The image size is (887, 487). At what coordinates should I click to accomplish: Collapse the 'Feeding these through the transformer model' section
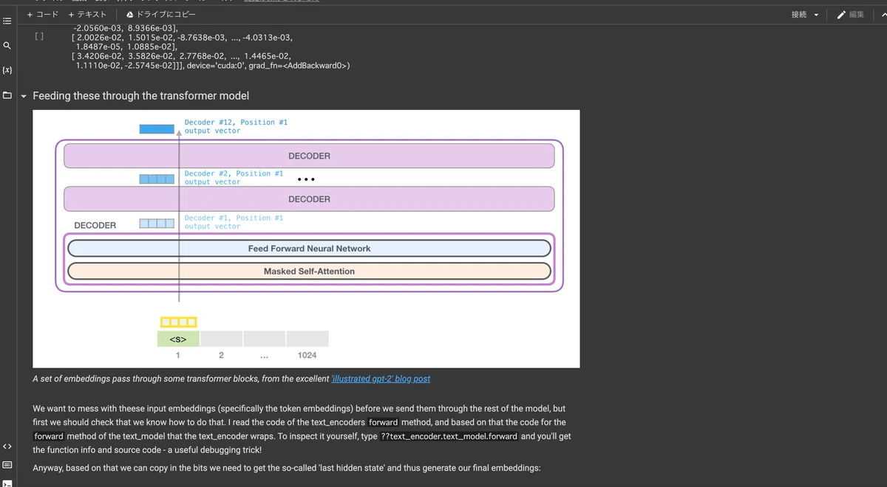point(24,96)
